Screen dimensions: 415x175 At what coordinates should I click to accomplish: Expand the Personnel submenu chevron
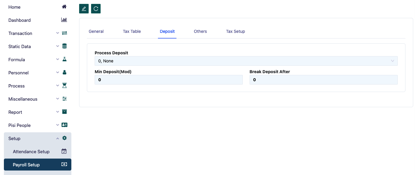click(58, 73)
